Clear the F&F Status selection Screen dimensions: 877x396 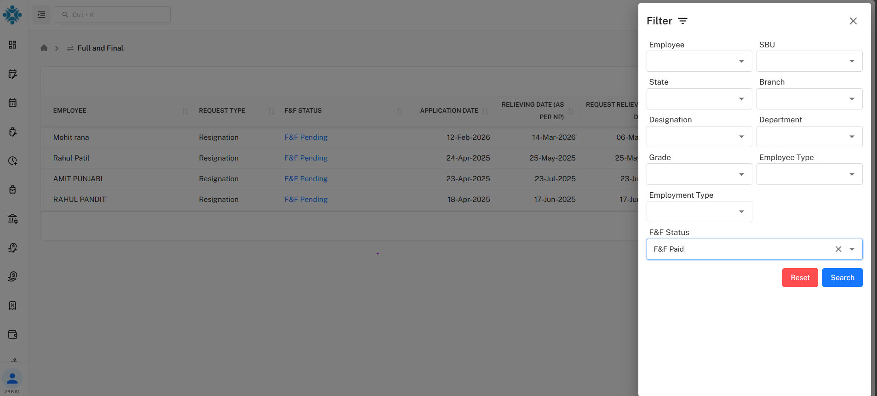(838, 249)
